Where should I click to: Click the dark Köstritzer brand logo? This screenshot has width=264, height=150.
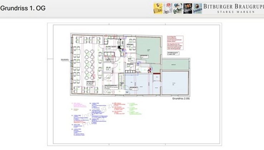click(x=187, y=8)
